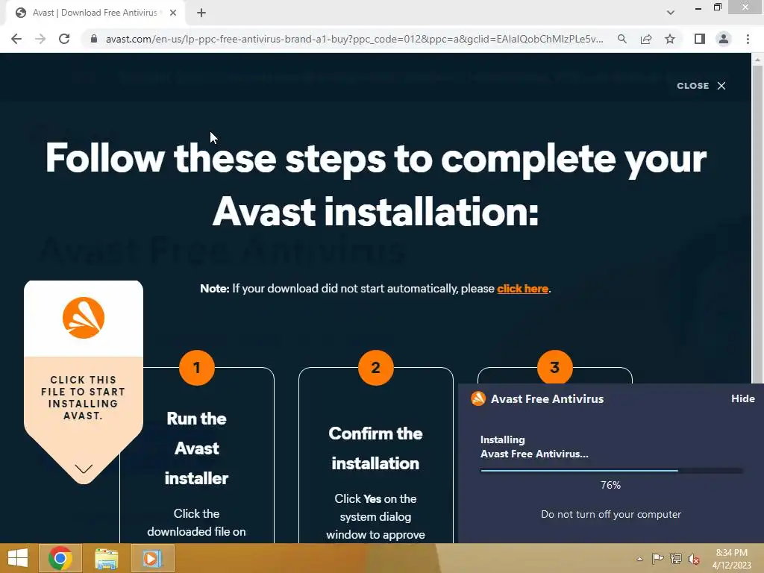Open the Windows Start button
The width and height of the screenshot is (764, 573).
click(x=18, y=558)
